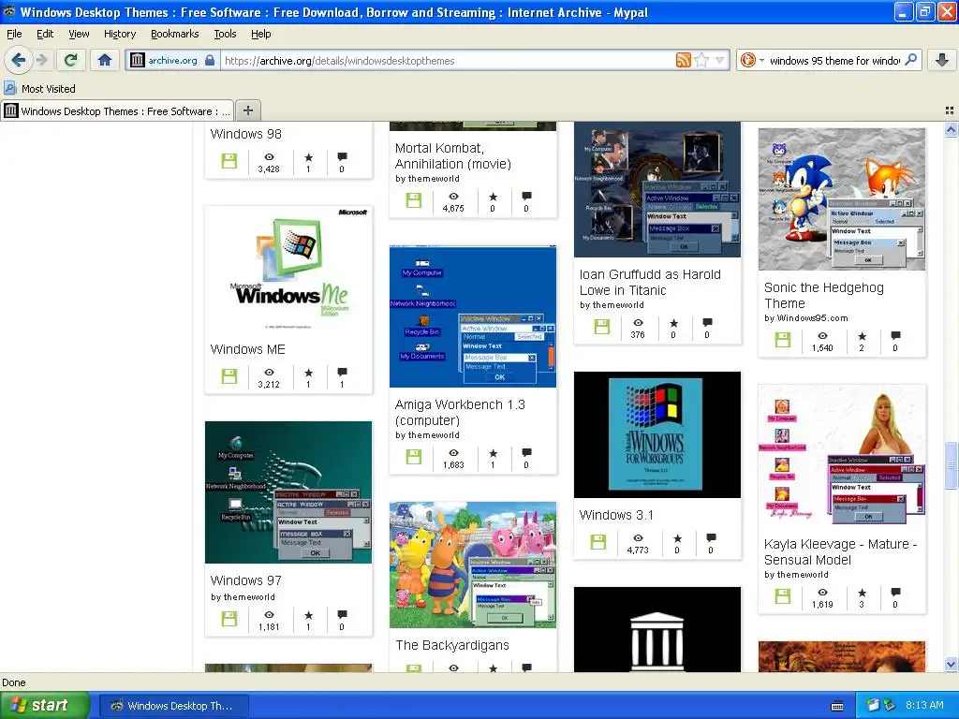Click the reviews comment icon under Windows ME
The width and height of the screenshot is (959, 719).
pos(342,372)
